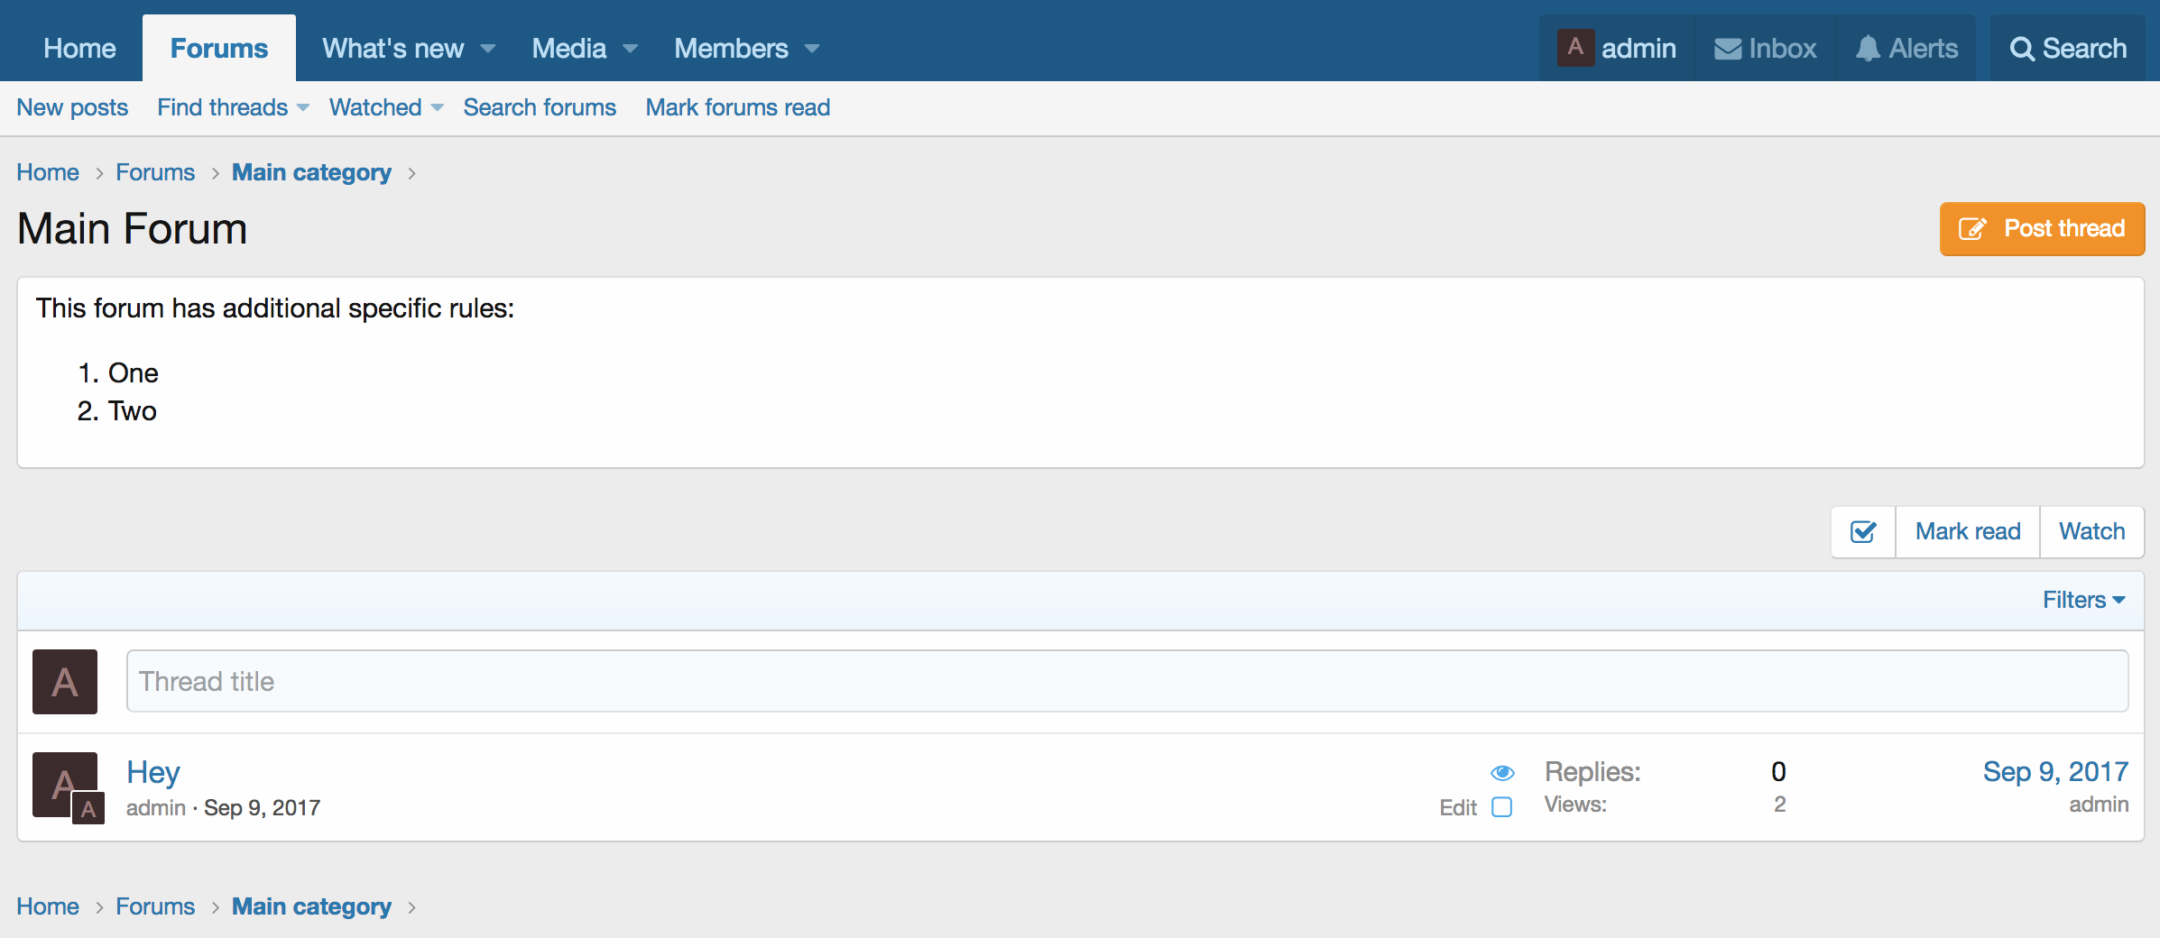This screenshot has height=938, width=2160.
Task: Click the admin username in navbar
Action: click(1638, 49)
